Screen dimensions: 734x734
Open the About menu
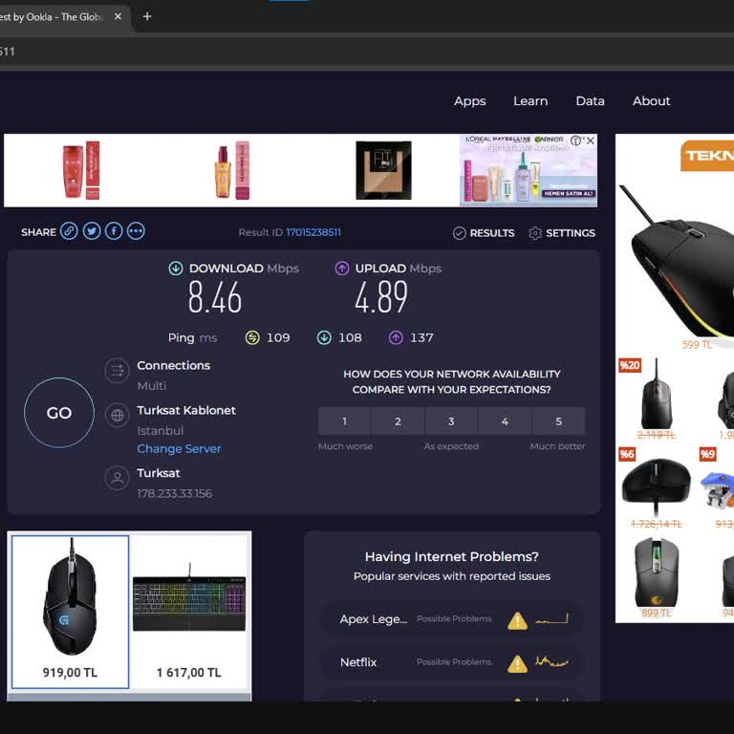click(x=651, y=101)
